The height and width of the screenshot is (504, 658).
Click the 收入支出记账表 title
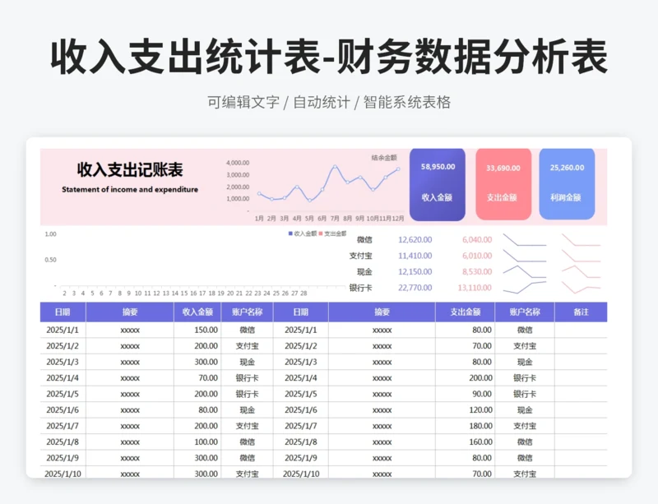pyautogui.click(x=130, y=170)
